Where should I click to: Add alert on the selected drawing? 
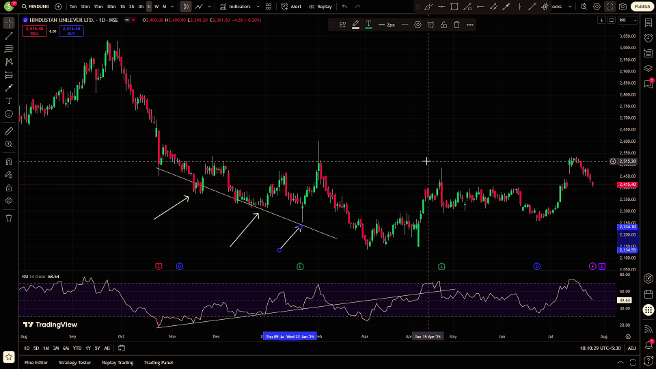pyautogui.click(x=430, y=25)
